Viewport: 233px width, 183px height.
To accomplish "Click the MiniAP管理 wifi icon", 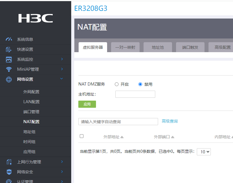I will (x=9, y=69).
